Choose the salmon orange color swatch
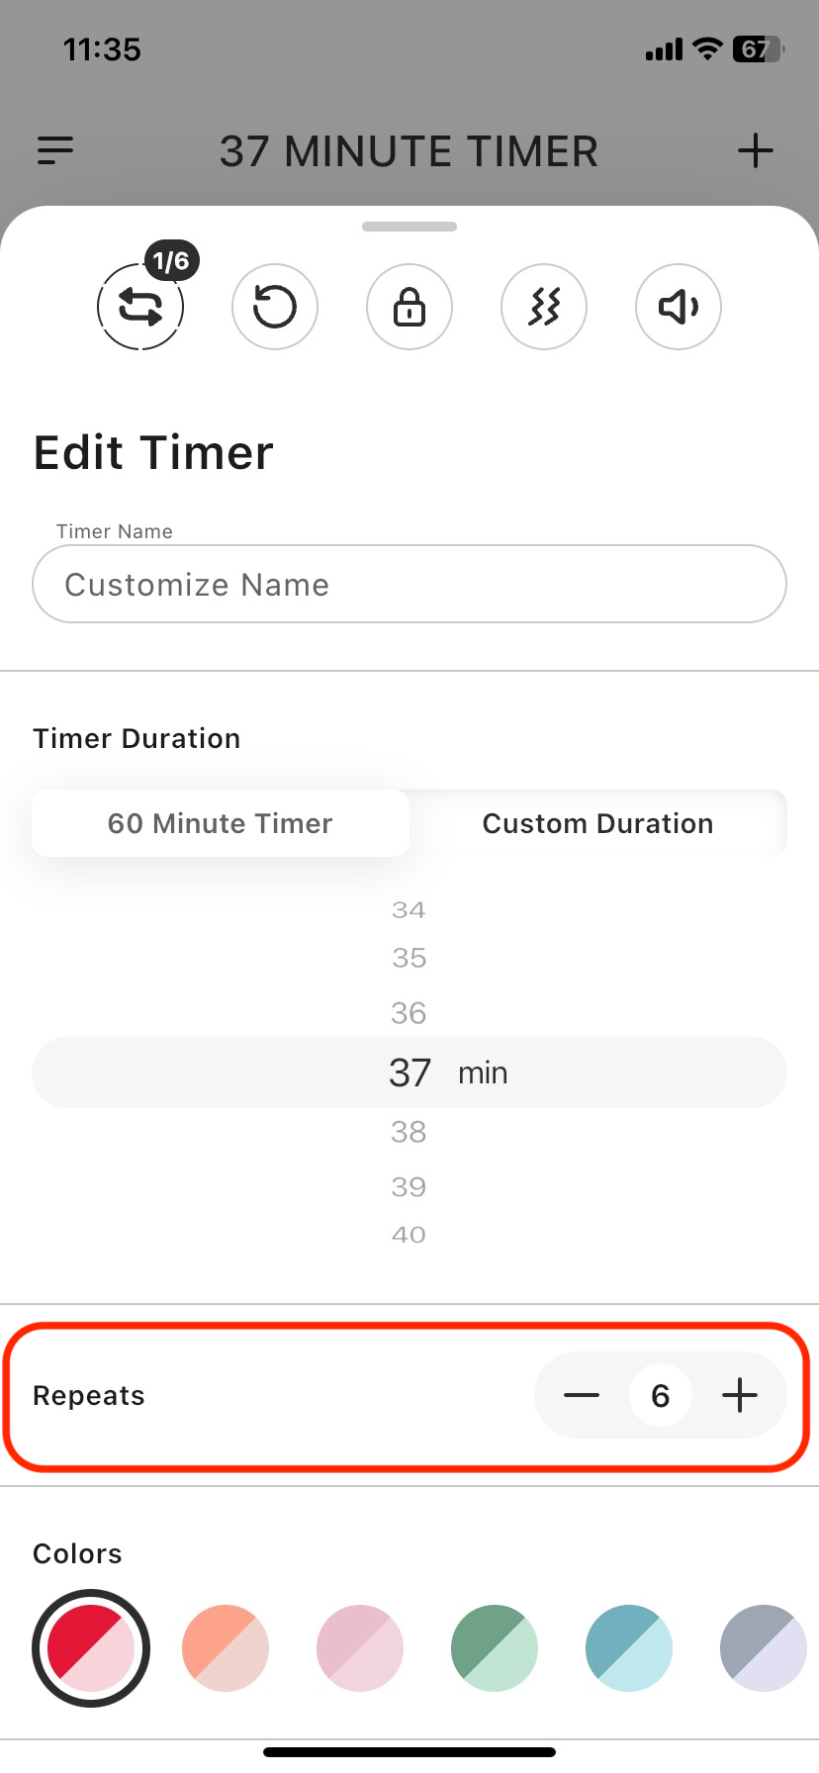 pos(226,1648)
